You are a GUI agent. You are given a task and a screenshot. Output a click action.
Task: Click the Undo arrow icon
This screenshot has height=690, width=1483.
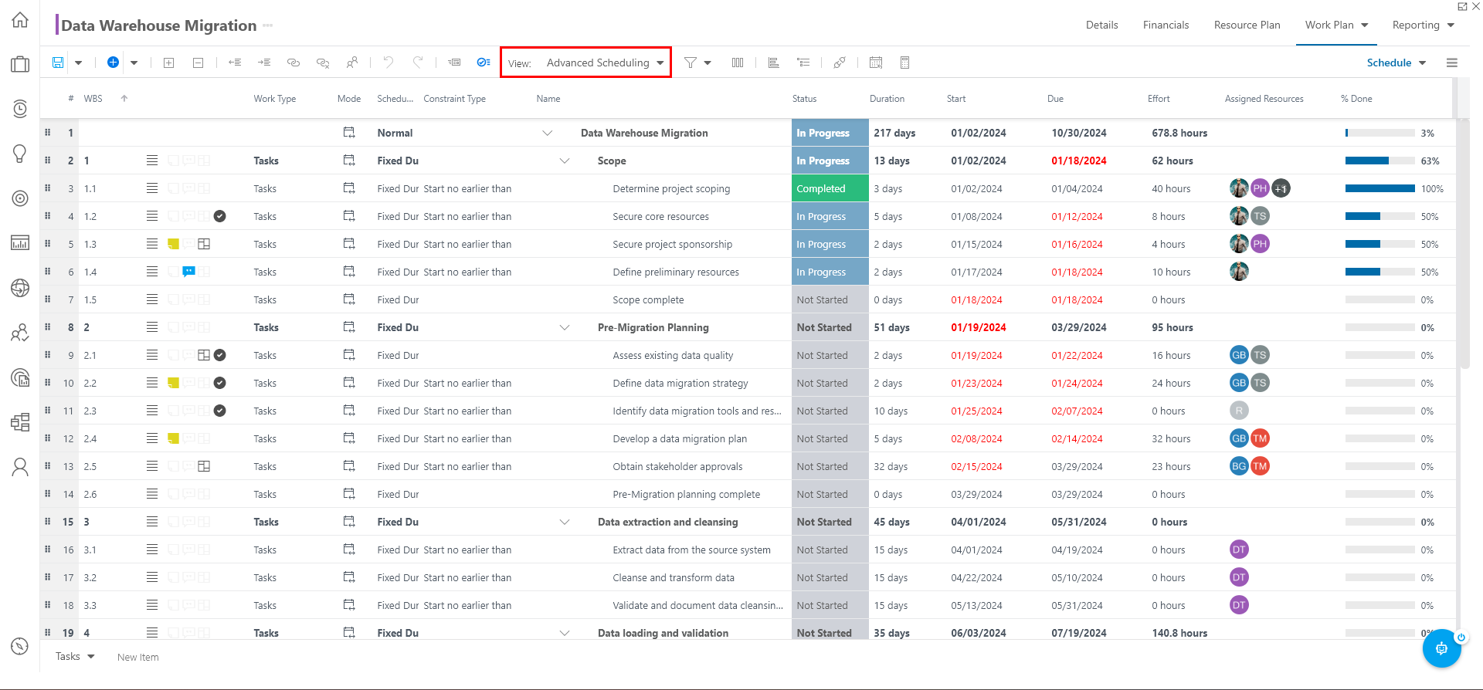click(x=389, y=63)
